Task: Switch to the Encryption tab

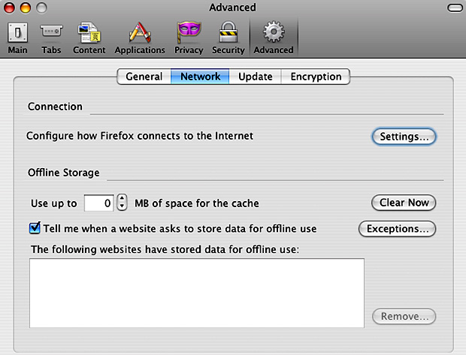Action: coord(316,77)
